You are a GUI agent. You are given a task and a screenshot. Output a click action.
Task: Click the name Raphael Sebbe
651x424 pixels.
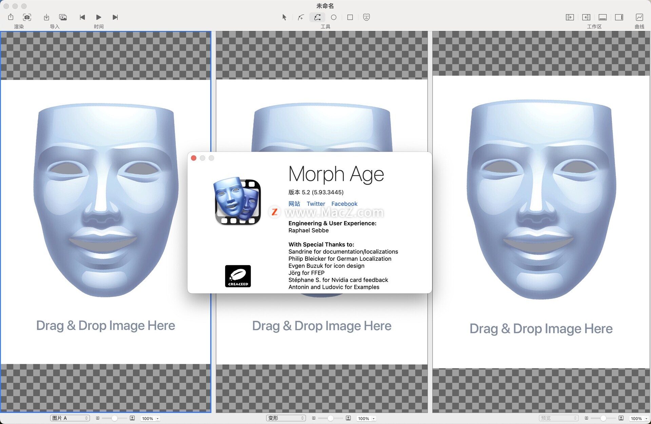point(309,230)
